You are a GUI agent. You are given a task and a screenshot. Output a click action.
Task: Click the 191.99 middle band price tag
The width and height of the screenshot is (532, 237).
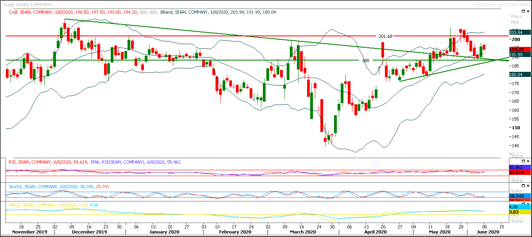pyautogui.click(x=520, y=55)
